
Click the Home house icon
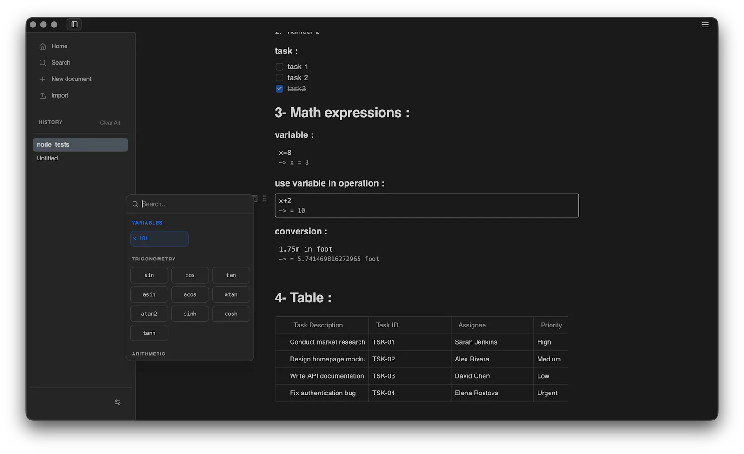click(x=43, y=47)
